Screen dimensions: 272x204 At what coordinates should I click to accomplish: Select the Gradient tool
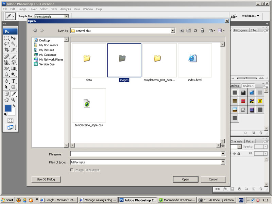point(13,68)
